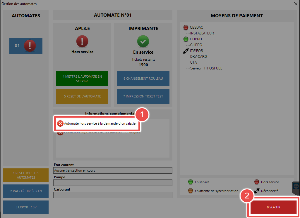Click the TeamViewer side tab icon

[x=296, y=187]
